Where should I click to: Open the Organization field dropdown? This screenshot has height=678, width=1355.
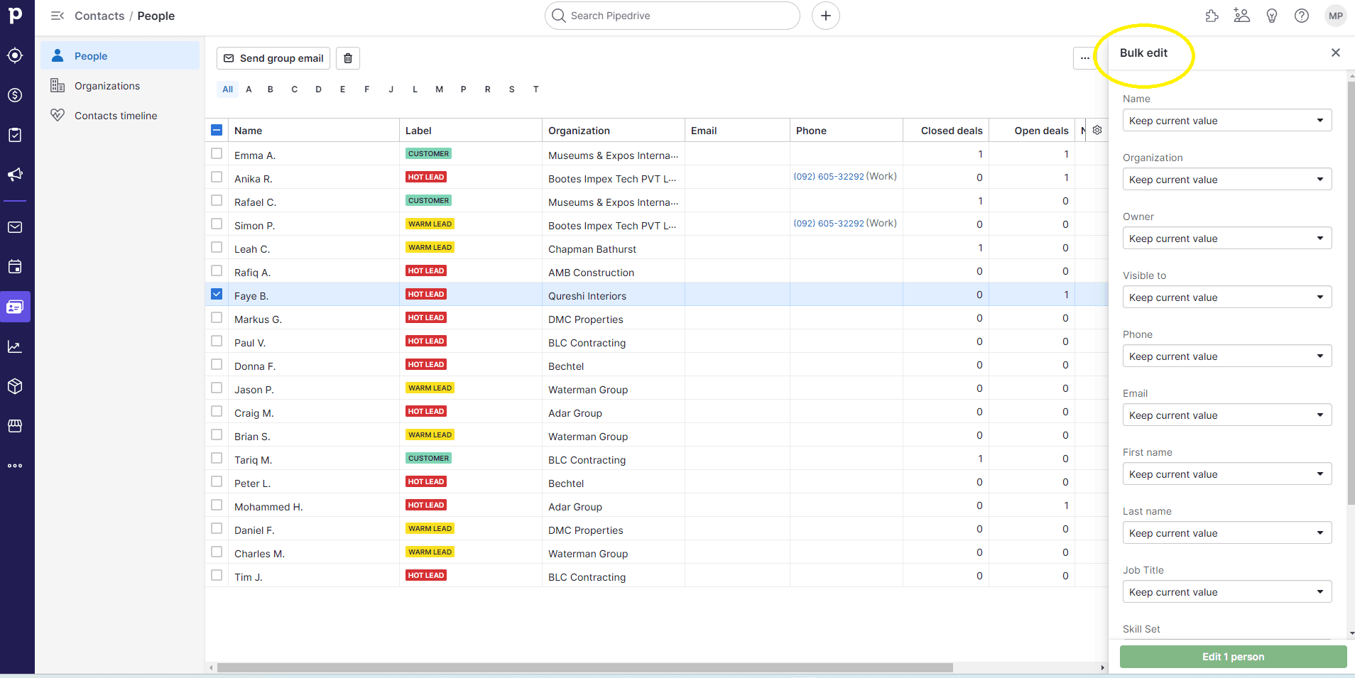pos(1227,180)
